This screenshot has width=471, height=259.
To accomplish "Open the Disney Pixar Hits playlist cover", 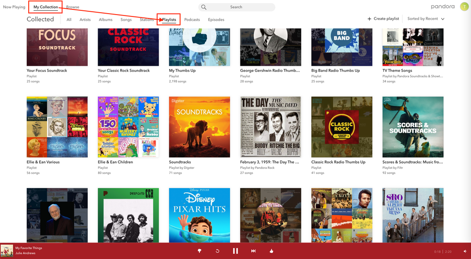I will [x=199, y=215].
